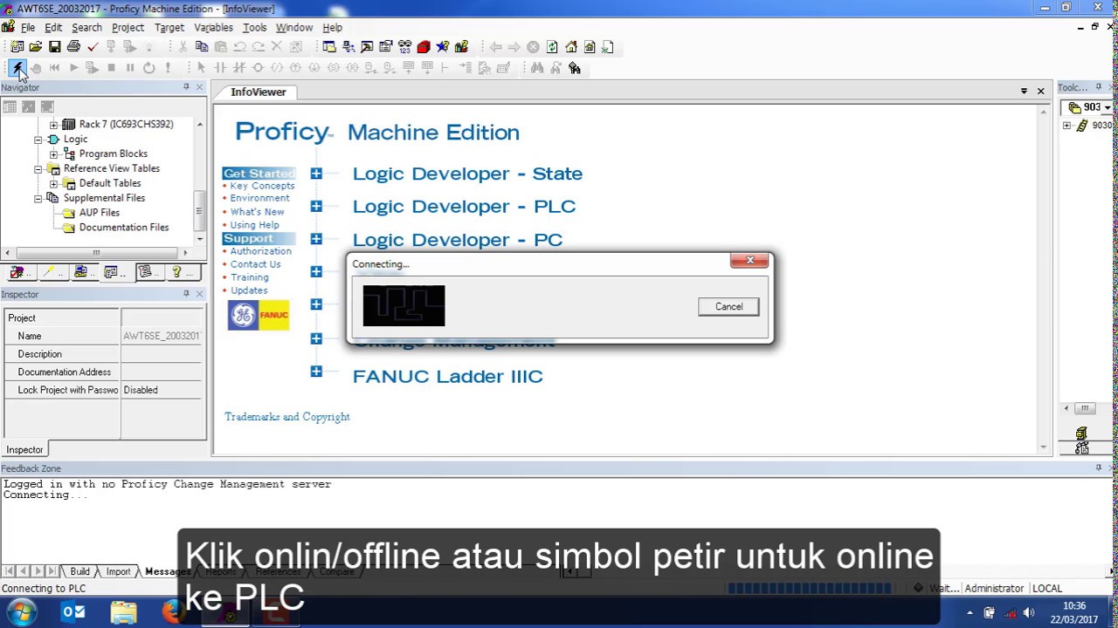Click the blue star toolbar icon
This screenshot has width=1118, height=628.
(443, 47)
